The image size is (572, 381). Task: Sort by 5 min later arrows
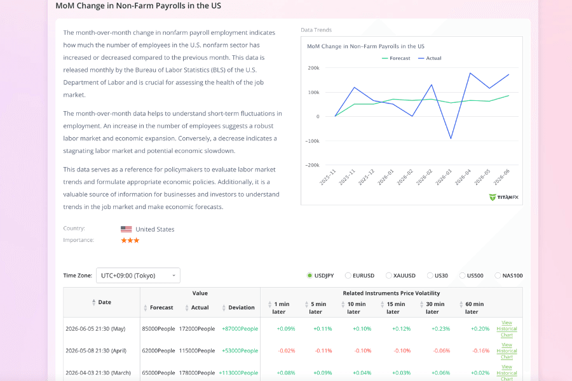pos(306,304)
